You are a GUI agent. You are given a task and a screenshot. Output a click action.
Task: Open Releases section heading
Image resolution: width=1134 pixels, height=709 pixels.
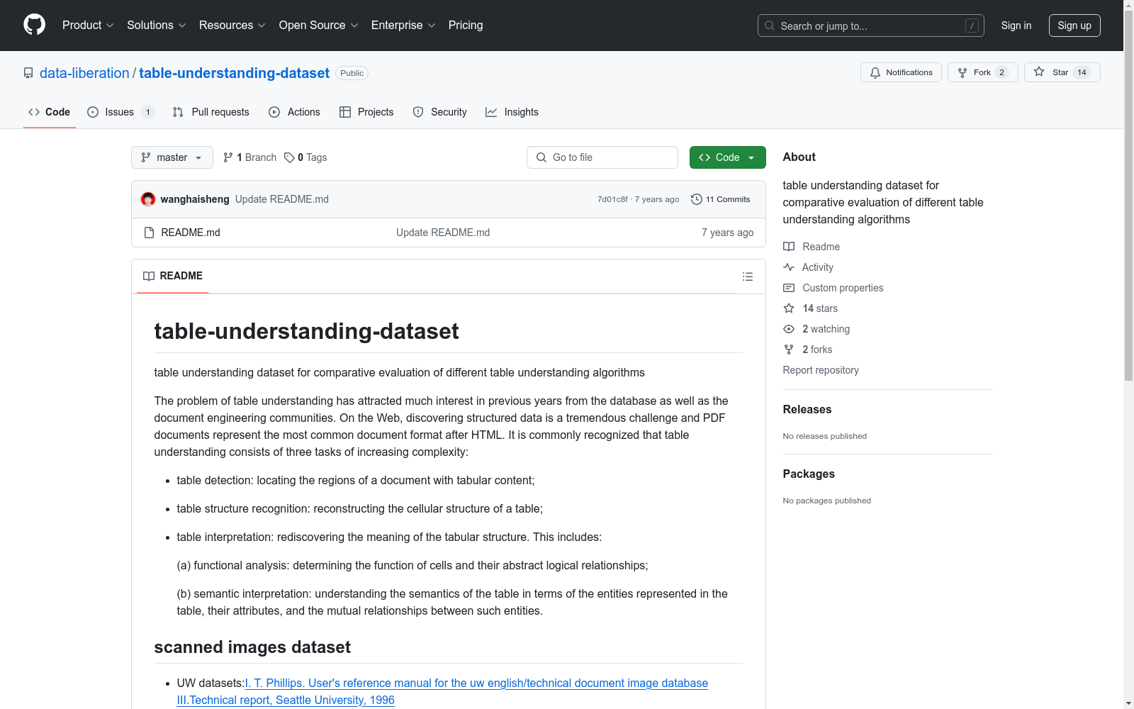[x=807, y=409]
